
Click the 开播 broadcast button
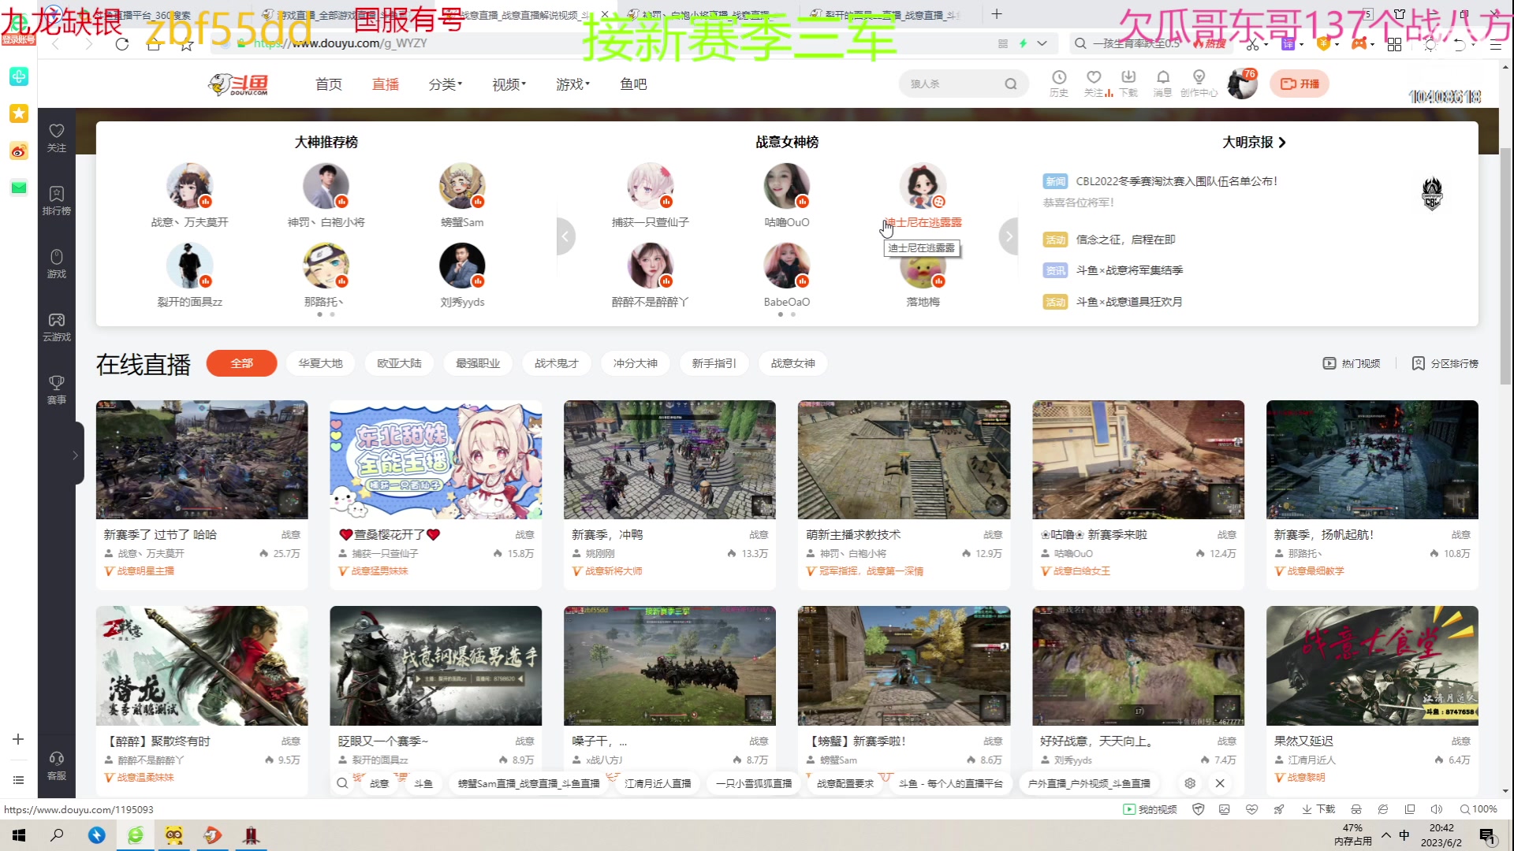[x=1300, y=83]
